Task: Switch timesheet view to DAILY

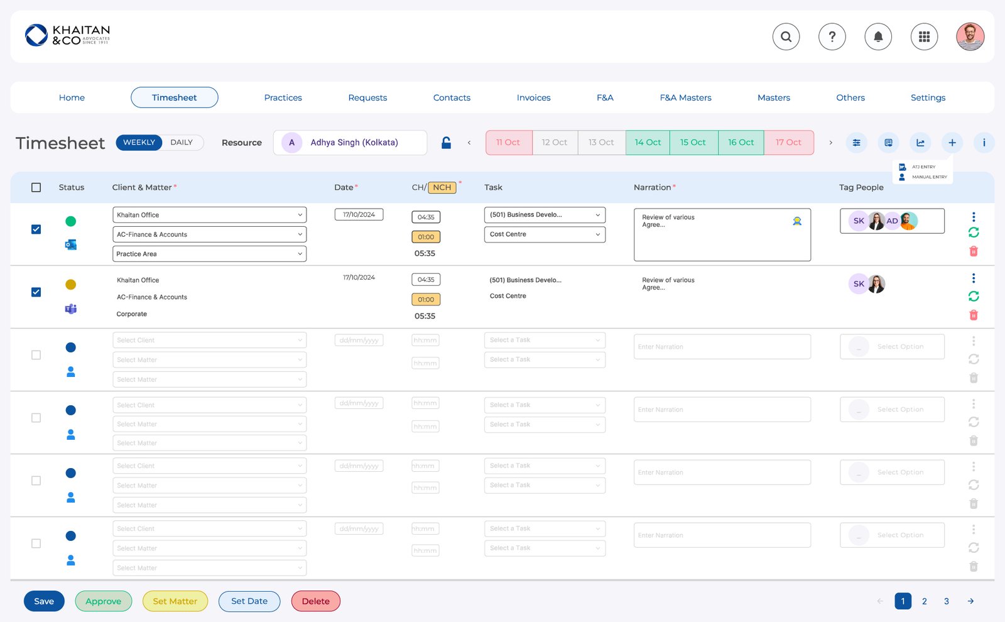Action: [182, 143]
